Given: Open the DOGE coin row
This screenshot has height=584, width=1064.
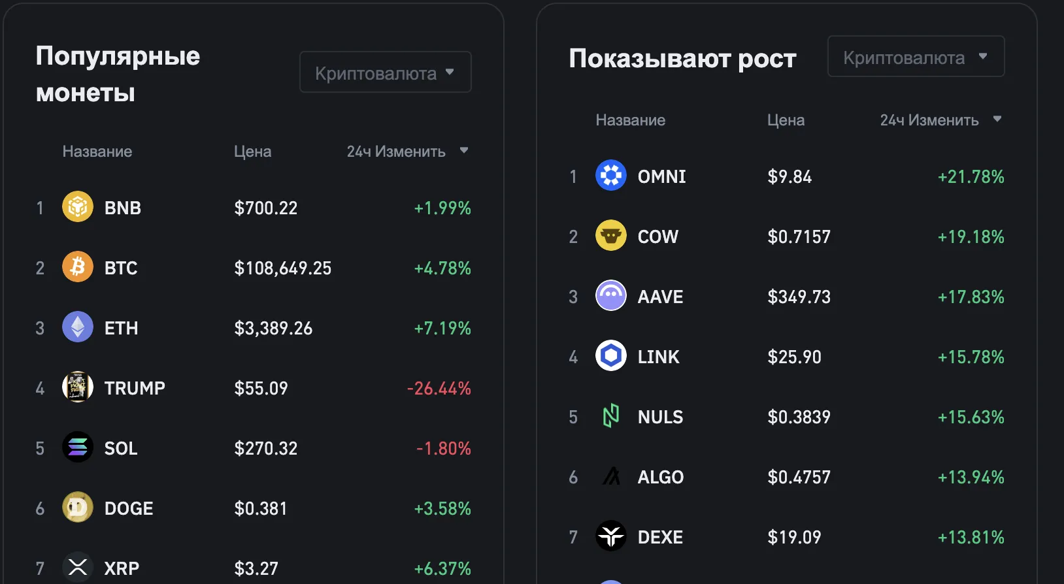Looking at the screenshot, I should (x=254, y=508).
